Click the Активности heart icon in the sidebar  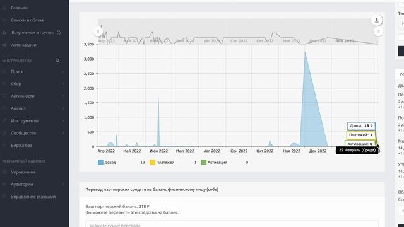click(x=4, y=96)
